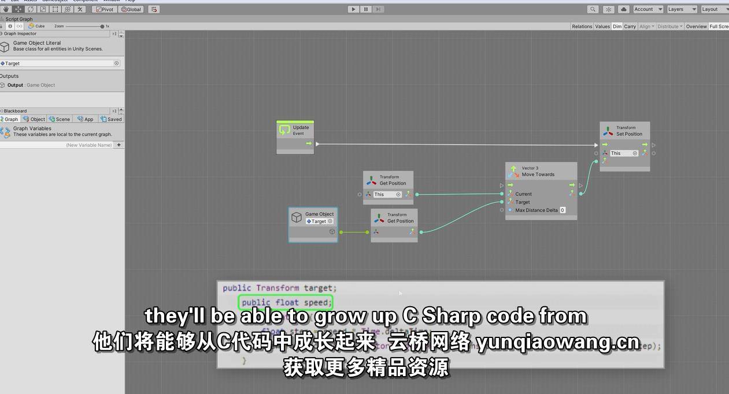Select the Move tool
Screen dimensions: 729x394
(x=18, y=9)
